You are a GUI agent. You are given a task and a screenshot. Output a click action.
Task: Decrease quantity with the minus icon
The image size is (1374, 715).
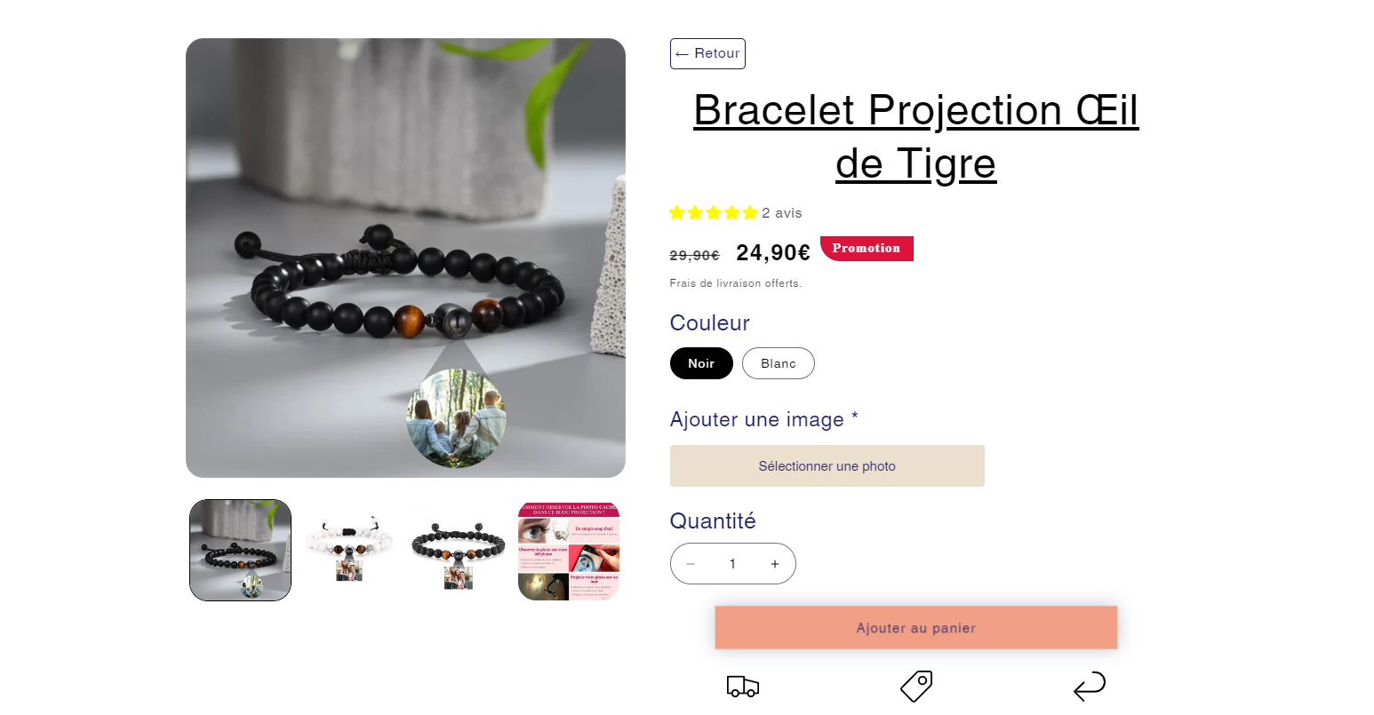point(691,564)
